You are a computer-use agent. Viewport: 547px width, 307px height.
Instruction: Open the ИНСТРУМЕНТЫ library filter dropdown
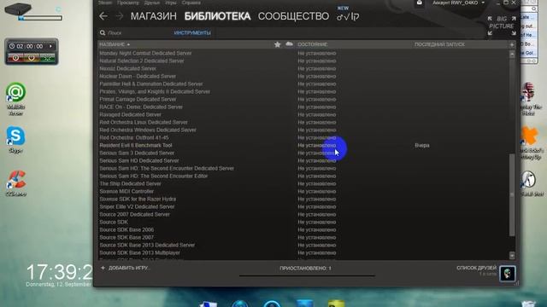pos(192,32)
